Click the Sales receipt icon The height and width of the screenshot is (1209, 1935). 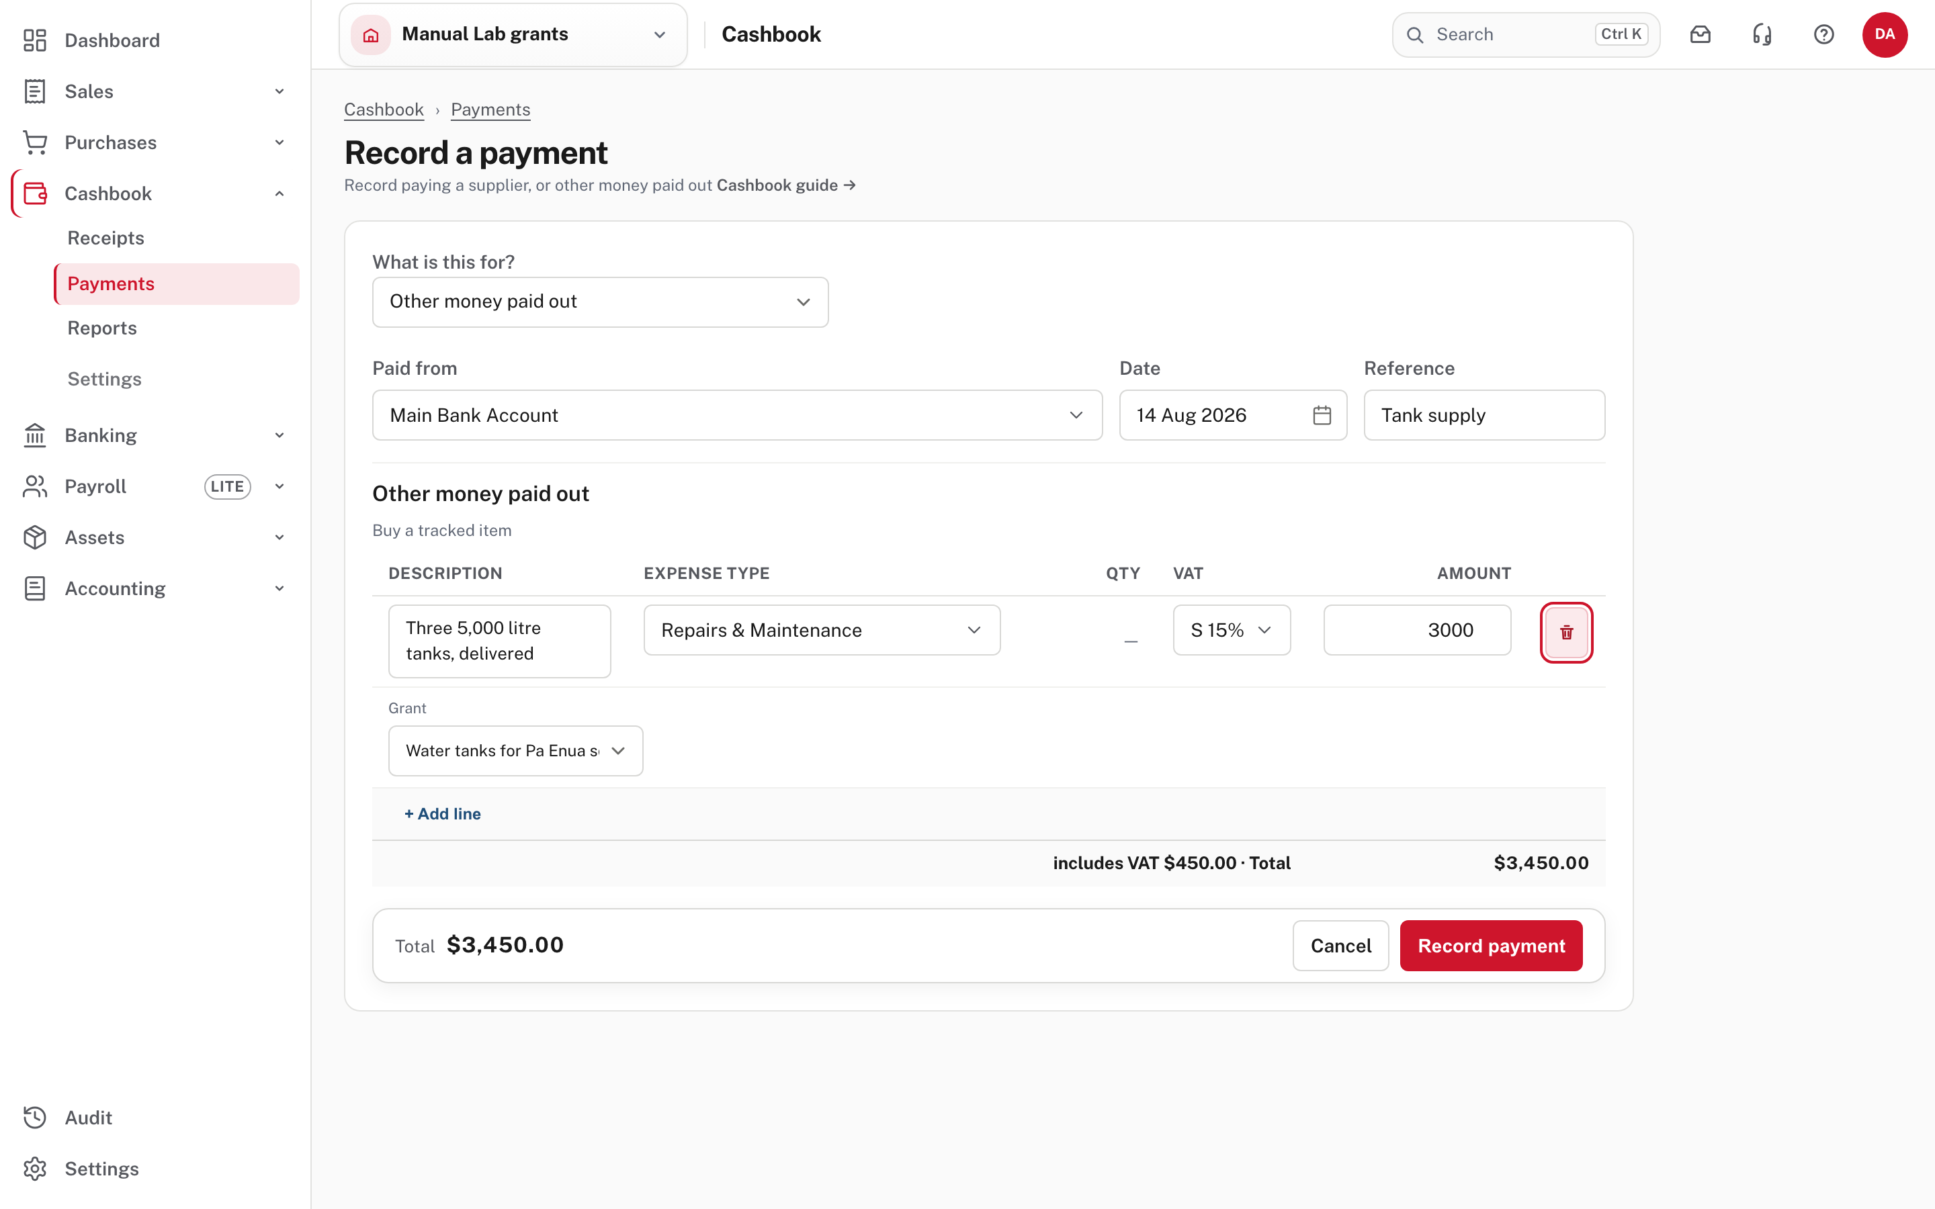(34, 91)
